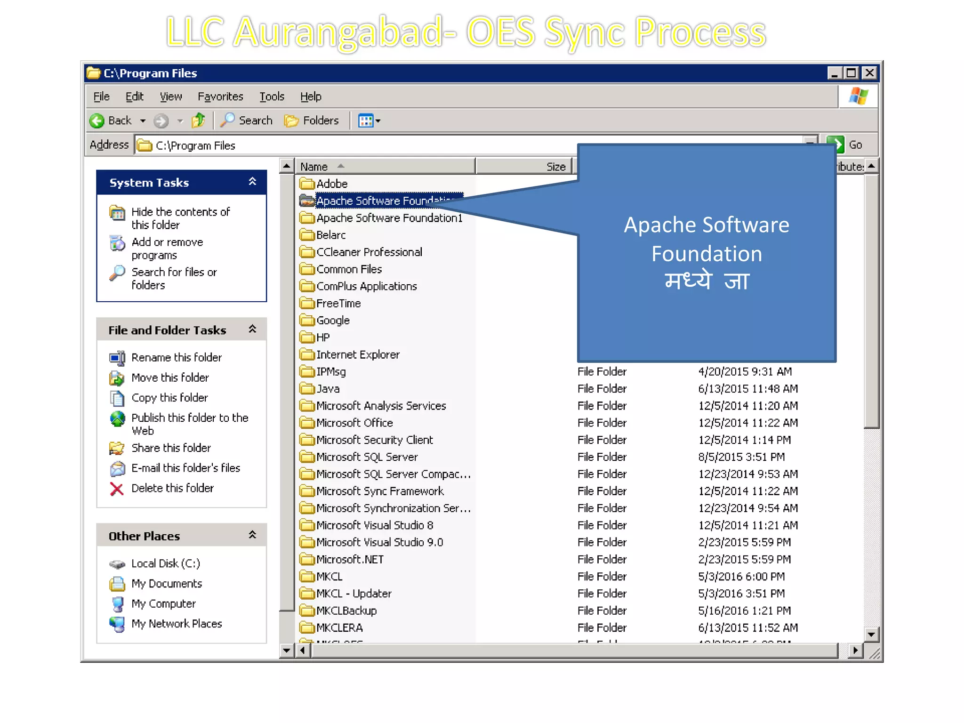This screenshot has height=723, width=964.
Task: Open the Help menu
Action: click(311, 96)
